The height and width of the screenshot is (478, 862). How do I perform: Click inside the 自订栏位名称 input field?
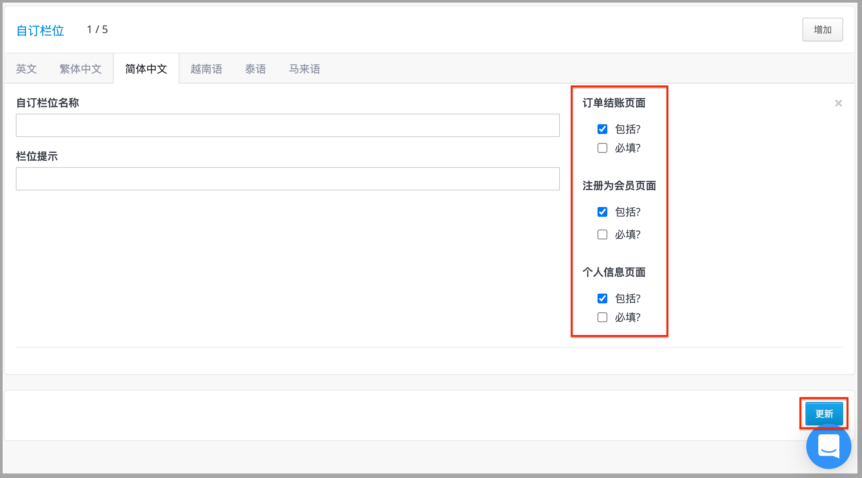pyautogui.click(x=286, y=125)
